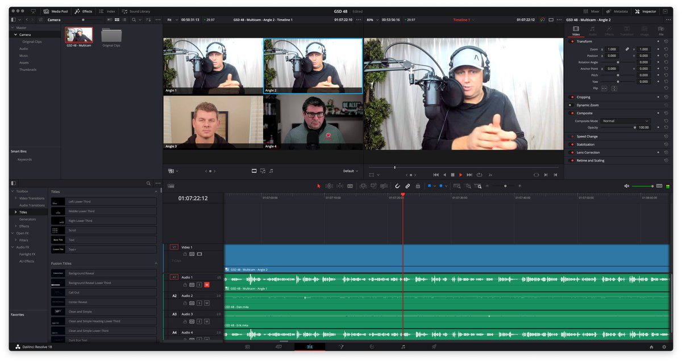Switch to the Fusion page

341,347
